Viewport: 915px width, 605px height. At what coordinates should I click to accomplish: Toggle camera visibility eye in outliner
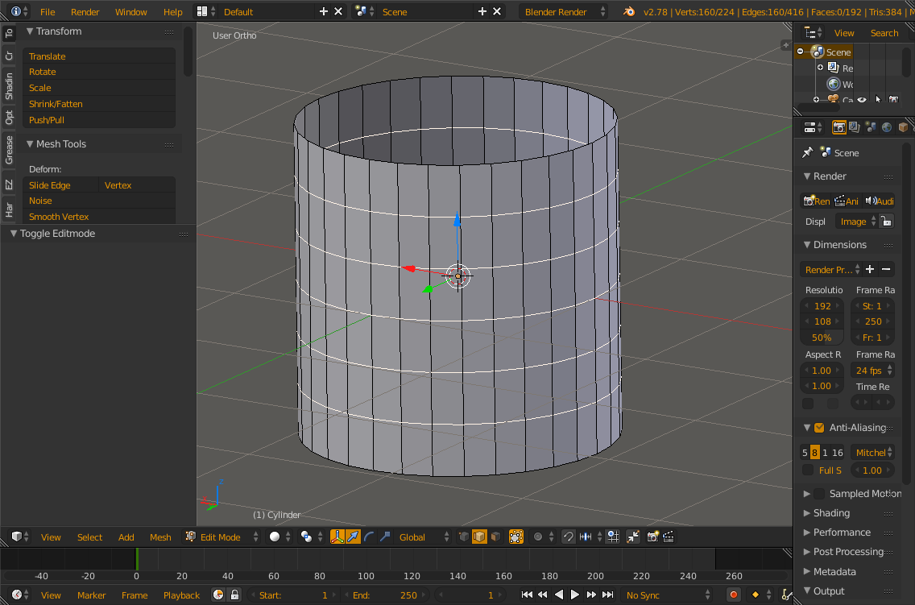click(x=862, y=100)
